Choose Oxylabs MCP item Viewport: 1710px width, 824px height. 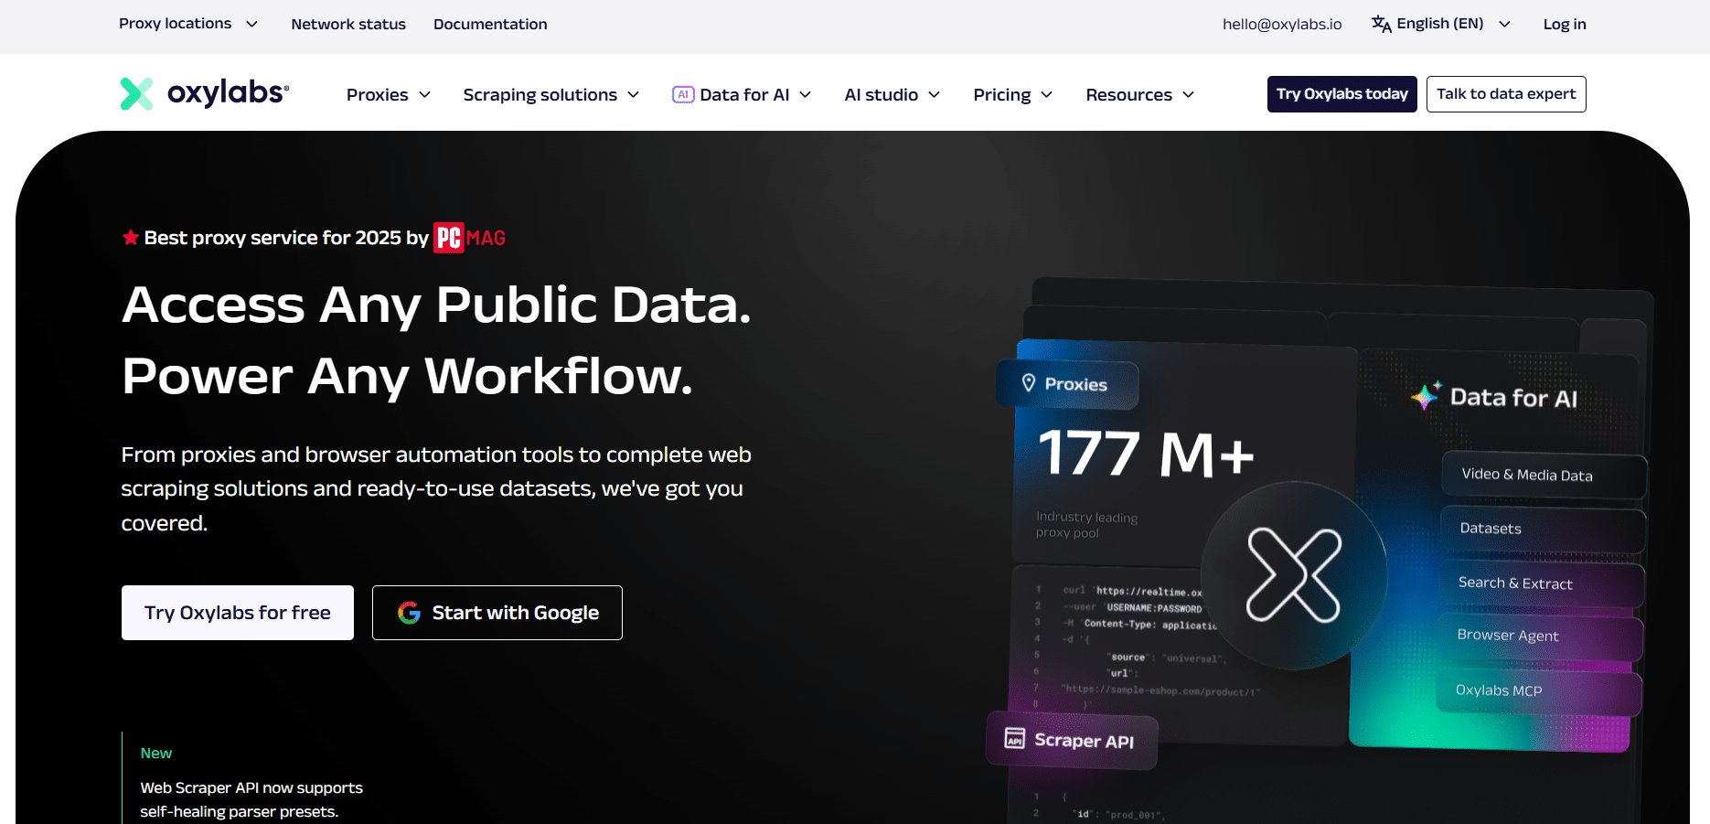tap(1539, 691)
